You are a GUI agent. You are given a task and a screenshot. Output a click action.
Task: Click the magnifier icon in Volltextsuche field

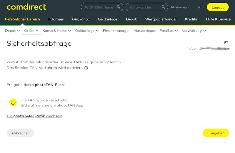point(163,7)
